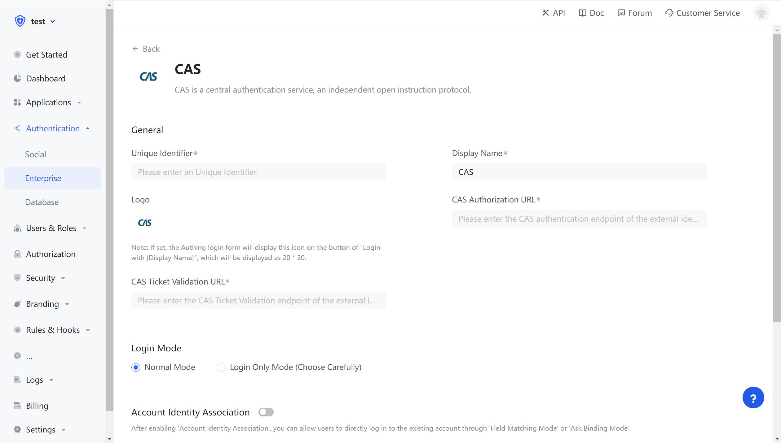This screenshot has height=443, width=781.
Task: Open the Social authentication page
Action: [x=35, y=154]
